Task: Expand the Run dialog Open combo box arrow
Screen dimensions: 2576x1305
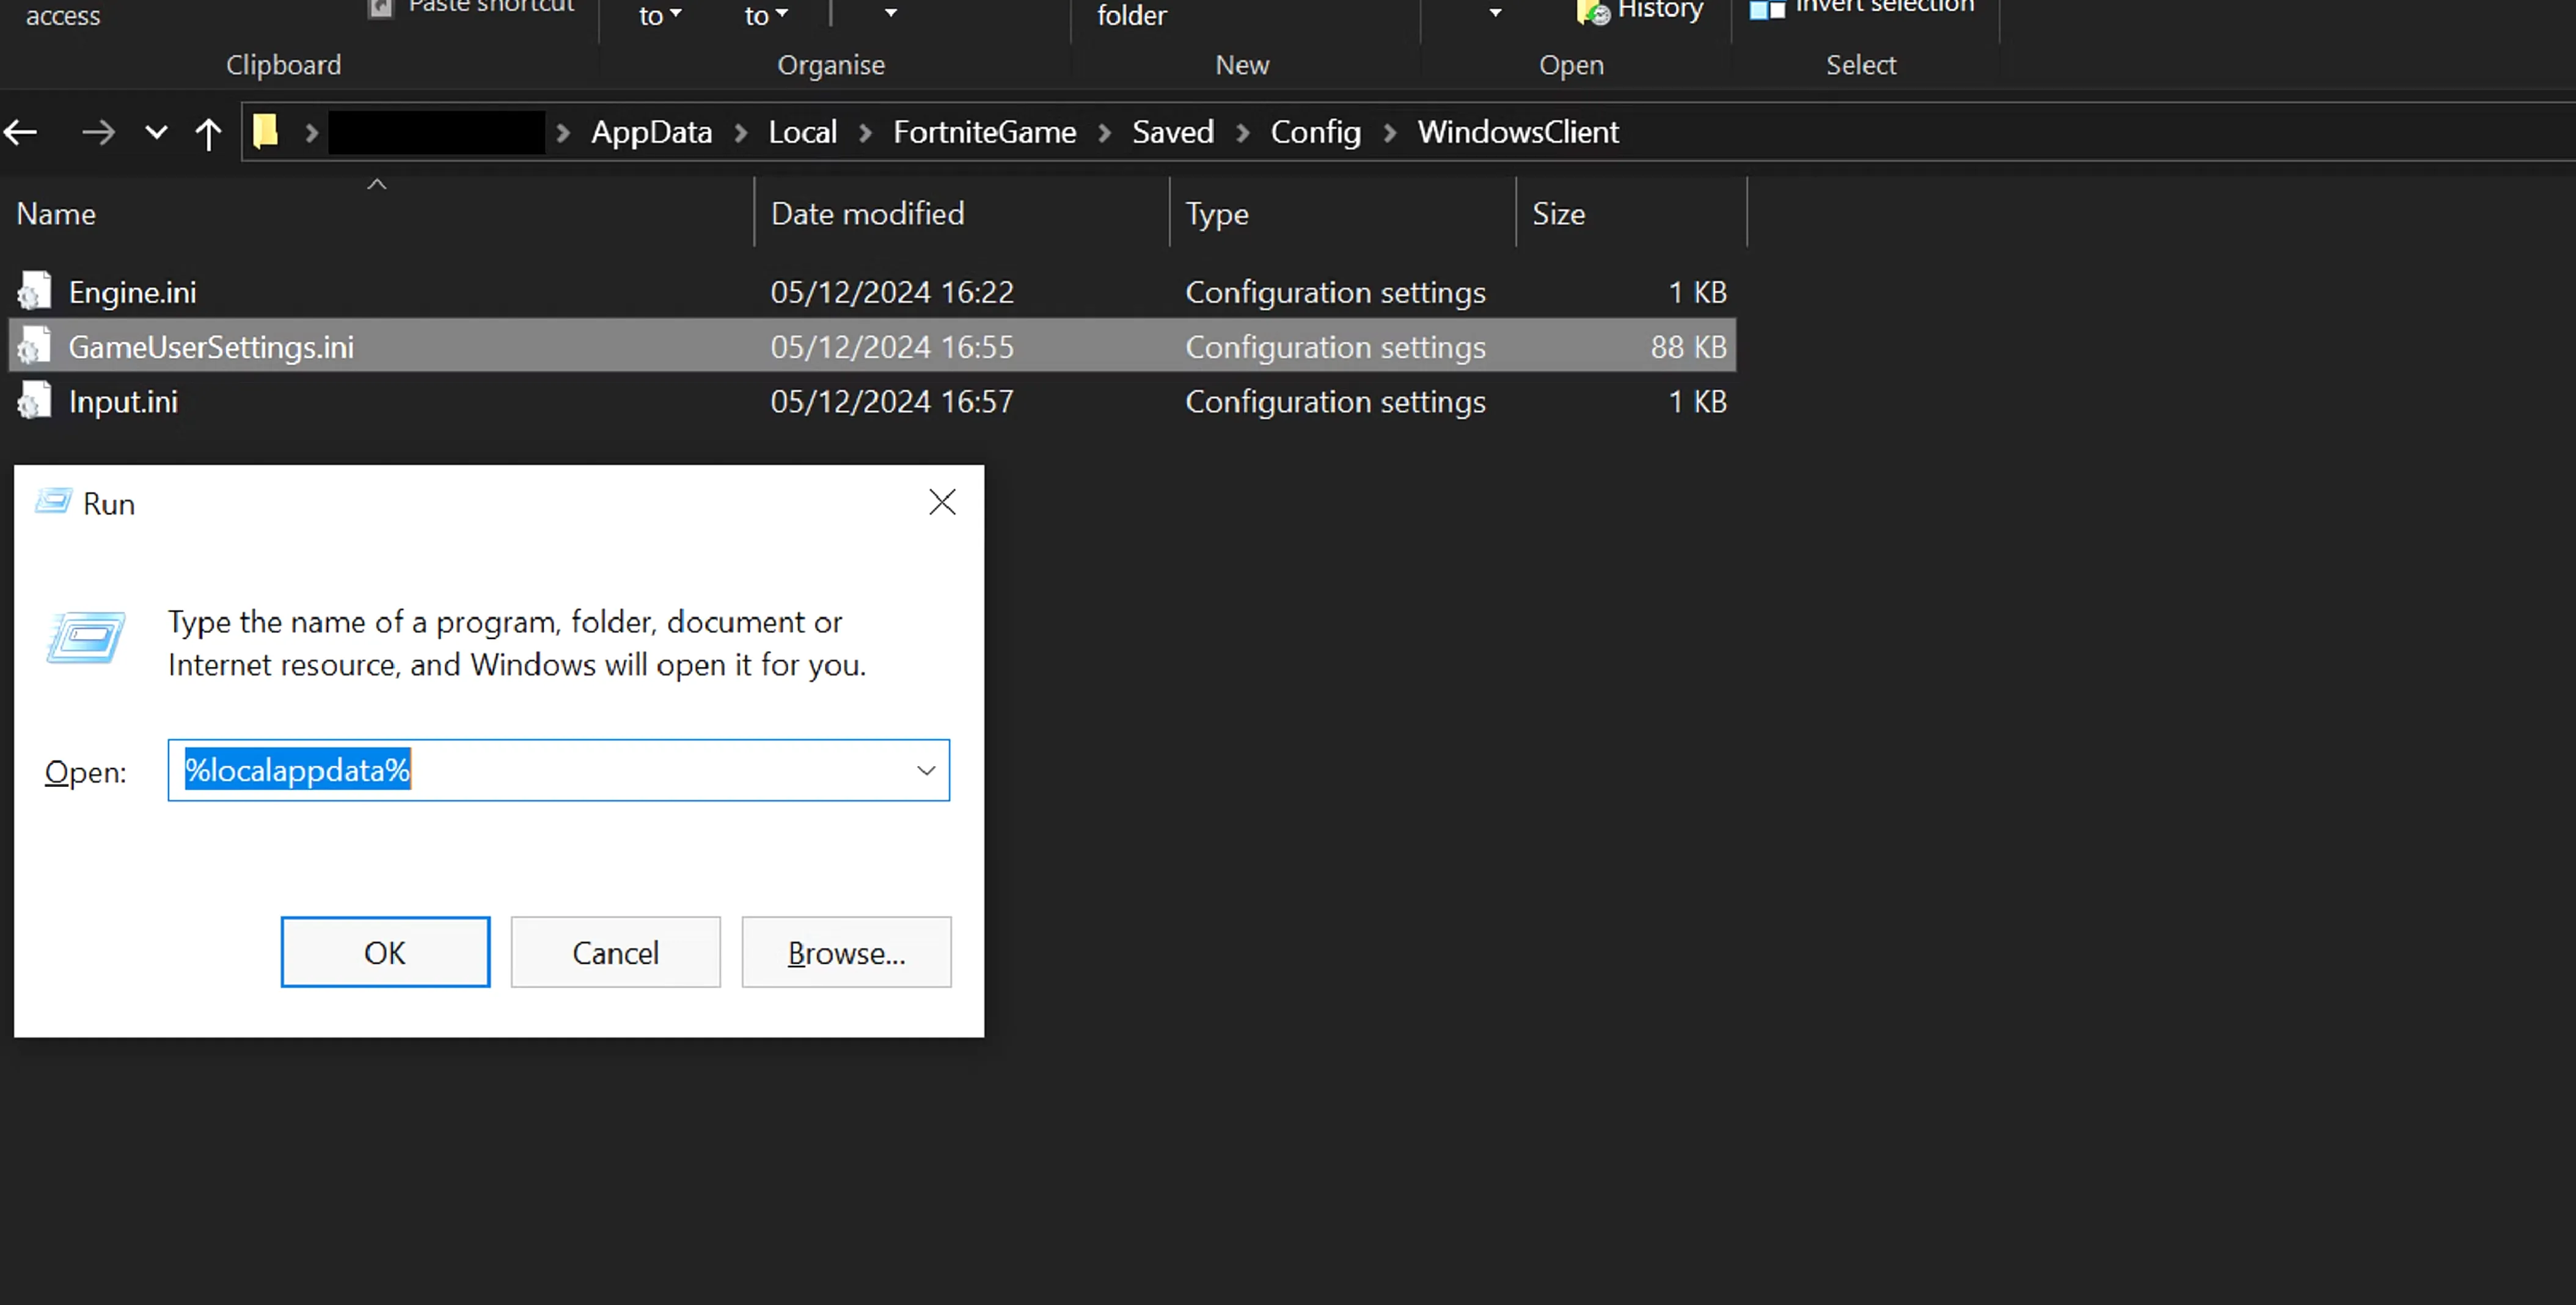Action: 926,770
